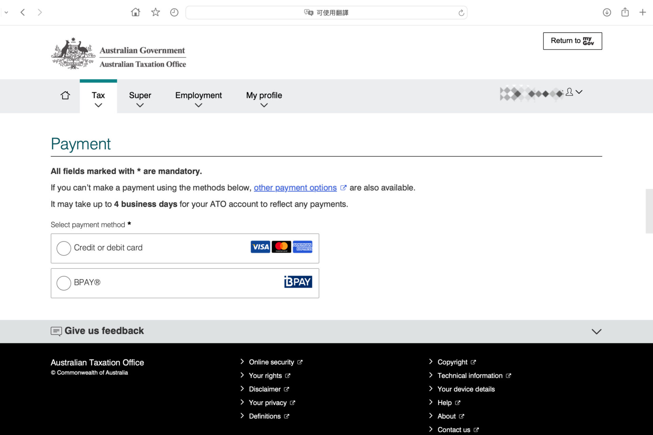
Task: Click the reload page icon
Action: click(x=461, y=13)
